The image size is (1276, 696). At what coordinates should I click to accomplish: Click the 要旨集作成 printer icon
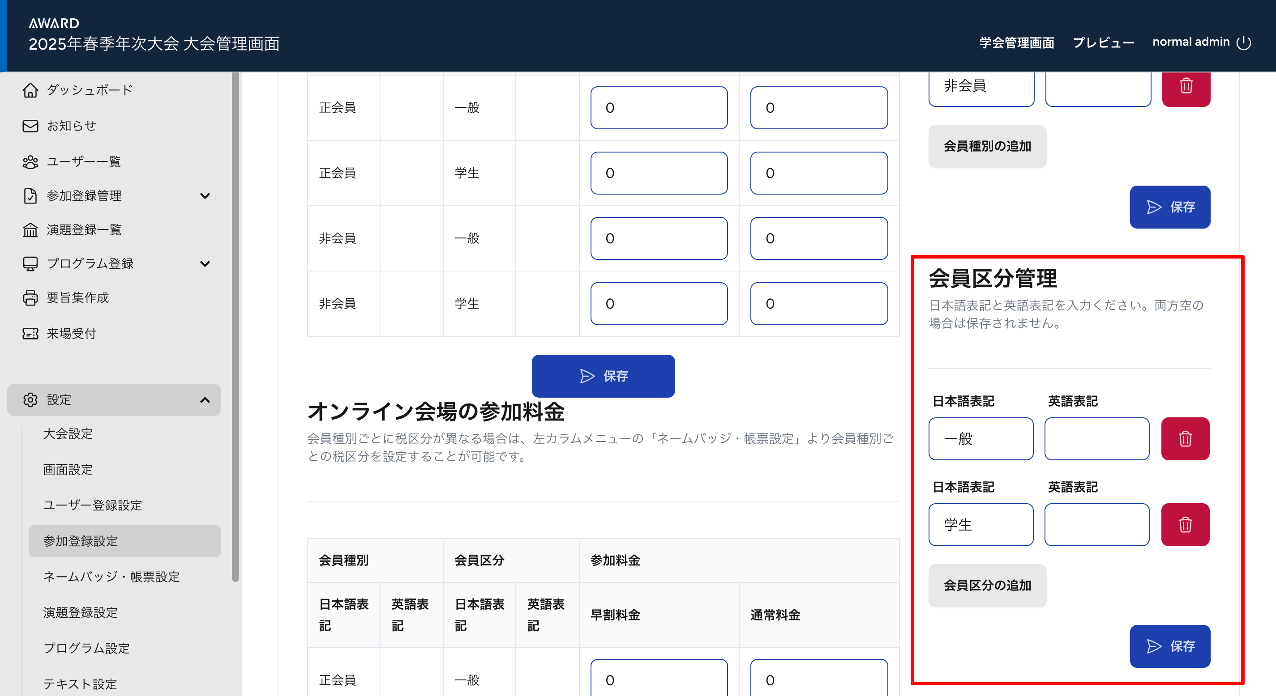30,297
